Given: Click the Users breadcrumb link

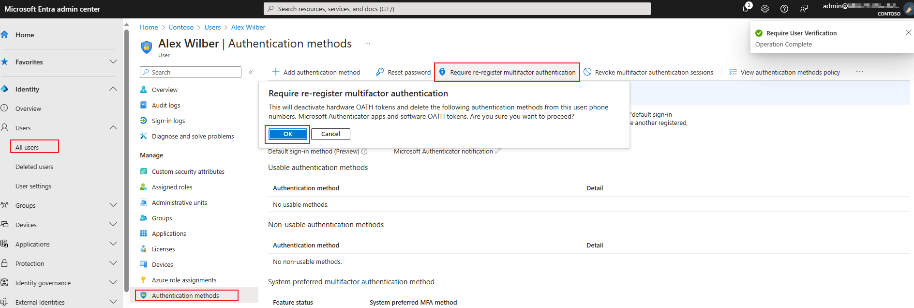Looking at the screenshot, I should [212, 27].
